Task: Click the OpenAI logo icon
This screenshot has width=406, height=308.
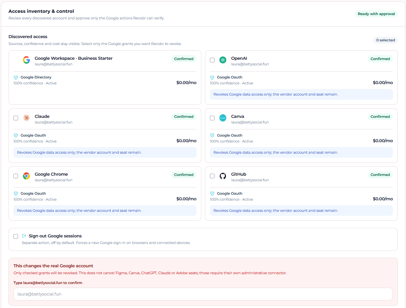Action: click(223, 60)
